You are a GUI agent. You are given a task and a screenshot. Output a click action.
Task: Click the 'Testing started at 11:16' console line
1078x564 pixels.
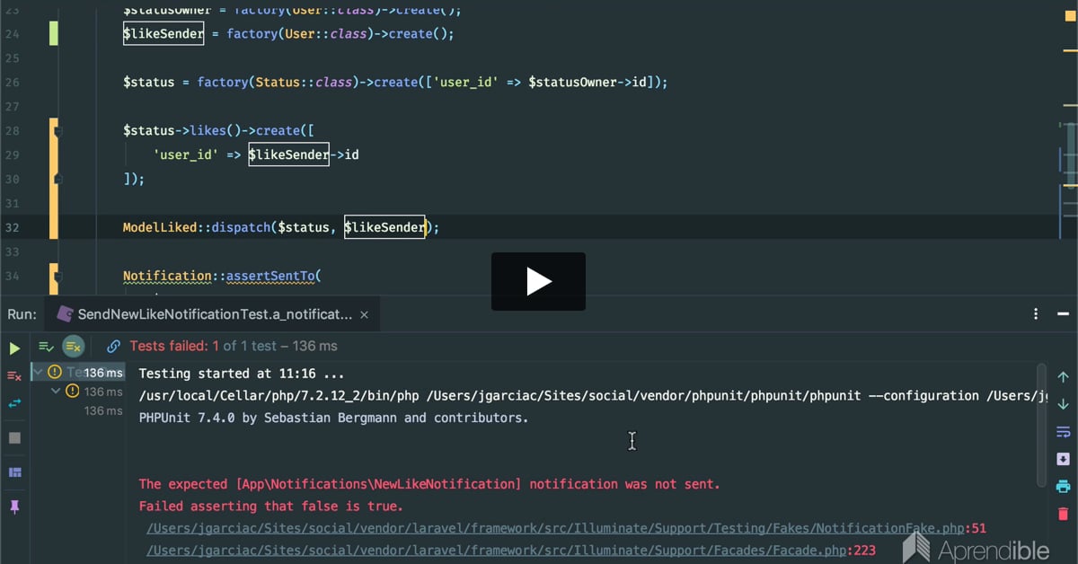pos(242,374)
